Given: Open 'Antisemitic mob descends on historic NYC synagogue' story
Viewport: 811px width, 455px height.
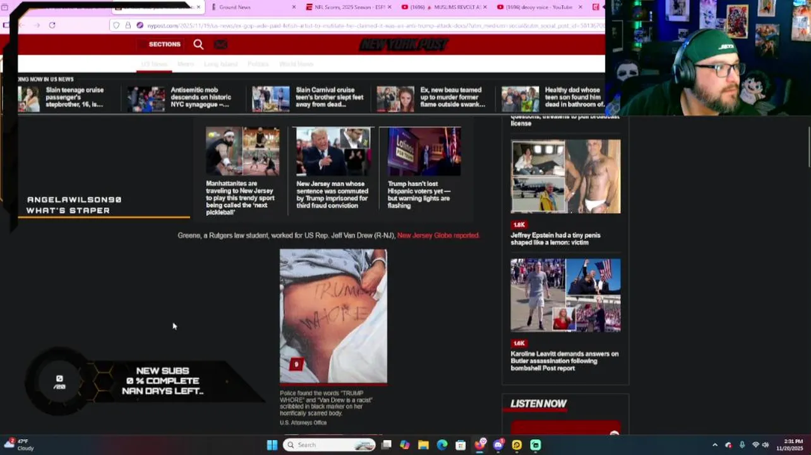Looking at the screenshot, I should tap(200, 97).
